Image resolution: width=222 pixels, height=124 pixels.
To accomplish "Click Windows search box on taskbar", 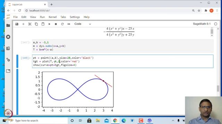I will [38, 121].
